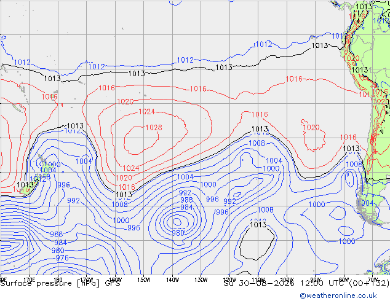Click the 996 label left of the 140W low
The width and height of the screenshot is (390, 301).
[x=134, y=228]
